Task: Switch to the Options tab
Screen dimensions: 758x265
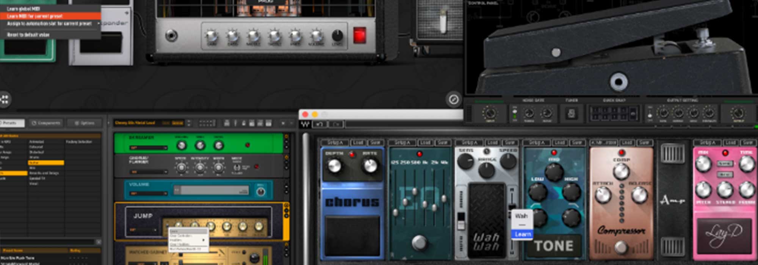Action: (84, 123)
